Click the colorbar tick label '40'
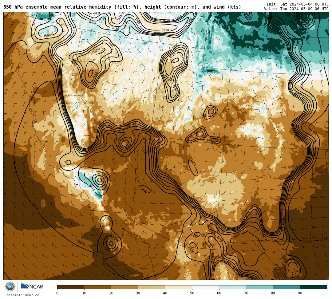The image size is (332, 299). click(x=165, y=293)
